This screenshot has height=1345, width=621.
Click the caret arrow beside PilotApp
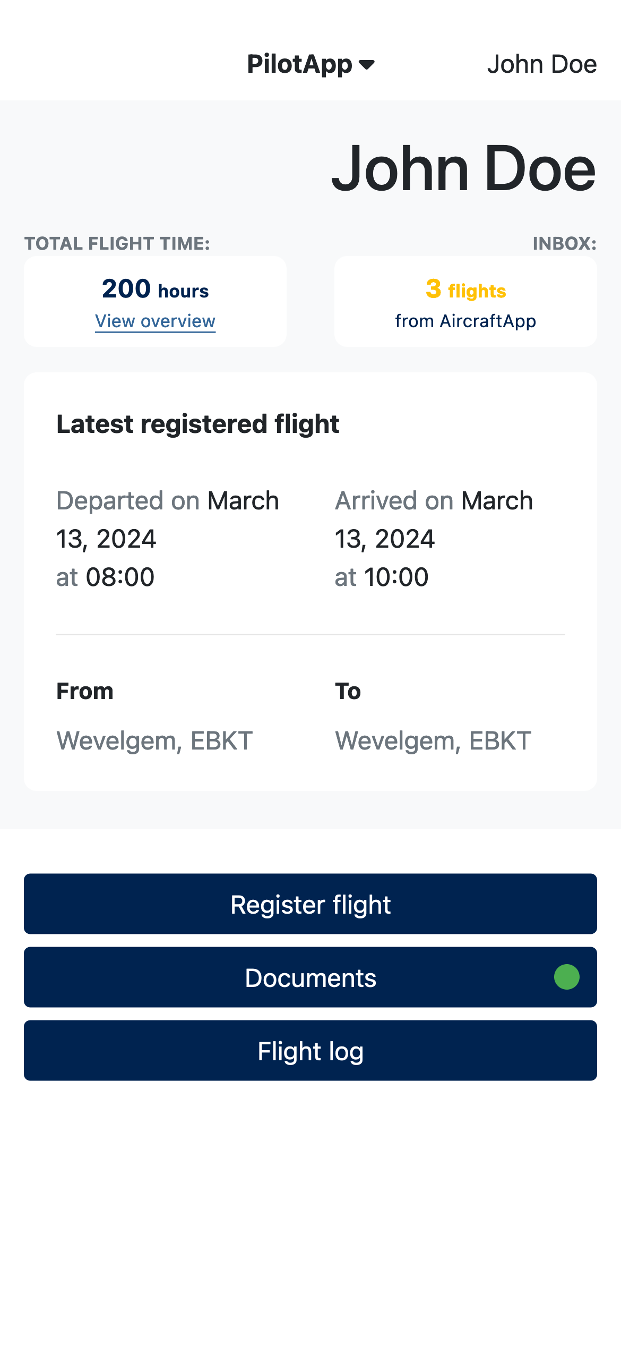pos(367,65)
